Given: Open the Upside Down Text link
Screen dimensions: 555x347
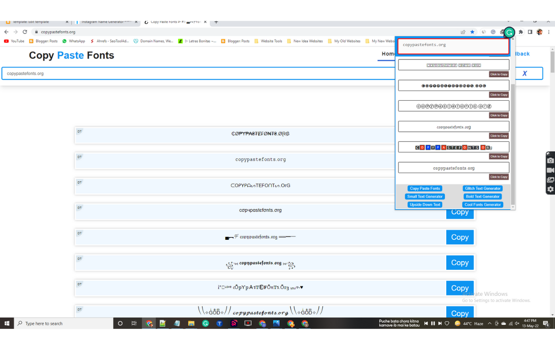Looking at the screenshot, I should click(425, 205).
